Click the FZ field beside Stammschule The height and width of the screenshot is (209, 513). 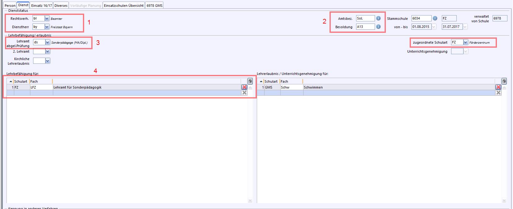(449, 19)
